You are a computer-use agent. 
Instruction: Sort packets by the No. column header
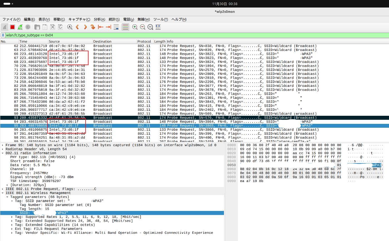(9, 41)
